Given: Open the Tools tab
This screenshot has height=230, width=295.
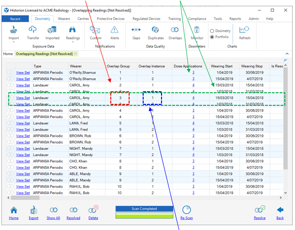Looking at the screenshot, I should 218,19.
